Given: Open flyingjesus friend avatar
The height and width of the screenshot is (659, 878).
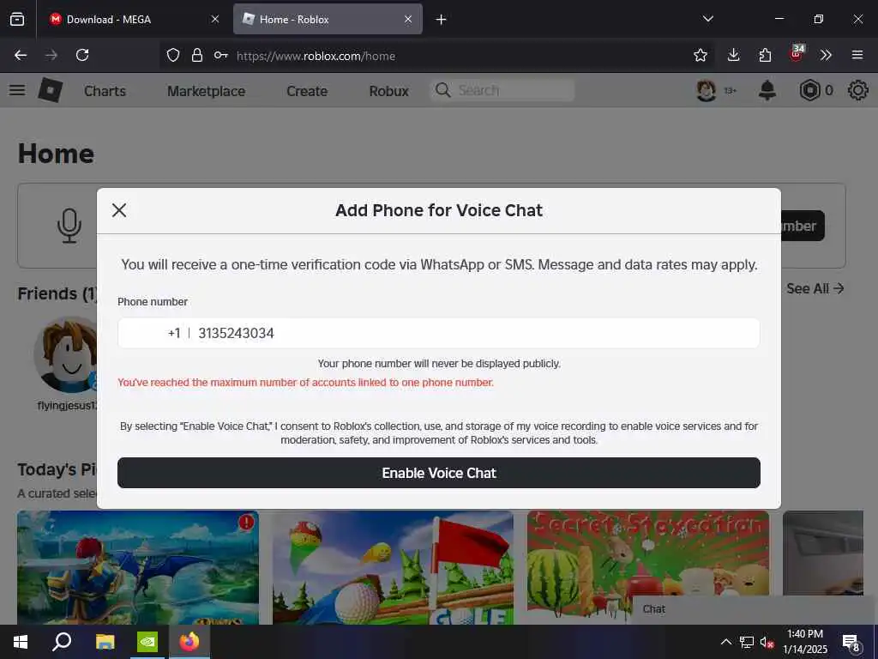Looking at the screenshot, I should pyautogui.click(x=65, y=354).
